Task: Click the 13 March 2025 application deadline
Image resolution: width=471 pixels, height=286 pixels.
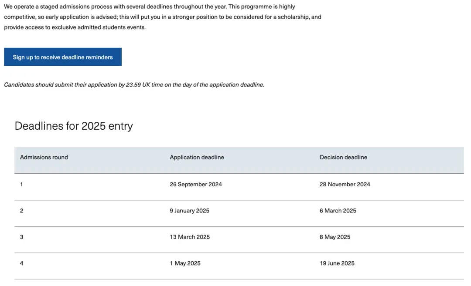Action: pyautogui.click(x=190, y=237)
